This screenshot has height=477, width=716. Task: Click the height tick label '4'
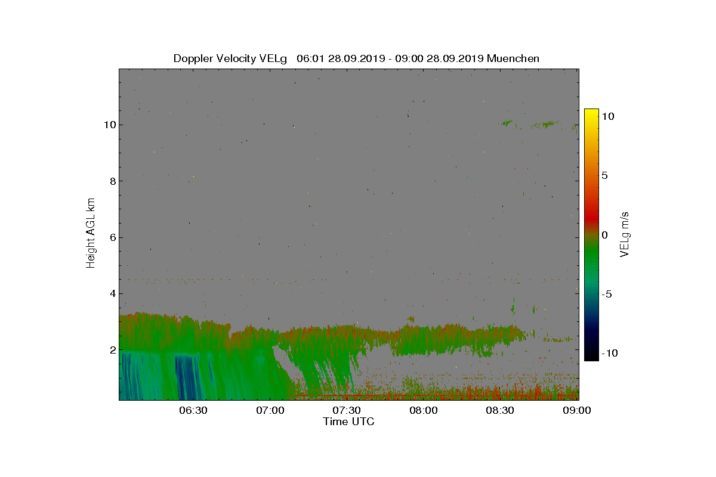click(x=112, y=293)
